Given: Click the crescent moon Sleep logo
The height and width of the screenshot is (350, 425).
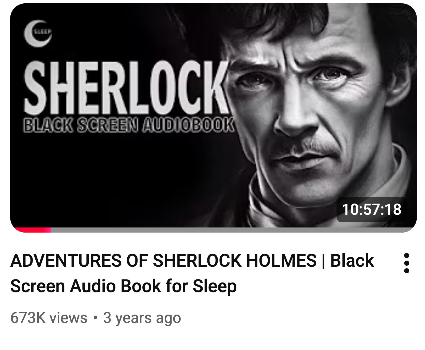Looking at the screenshot, I should (x=38, y=33).
